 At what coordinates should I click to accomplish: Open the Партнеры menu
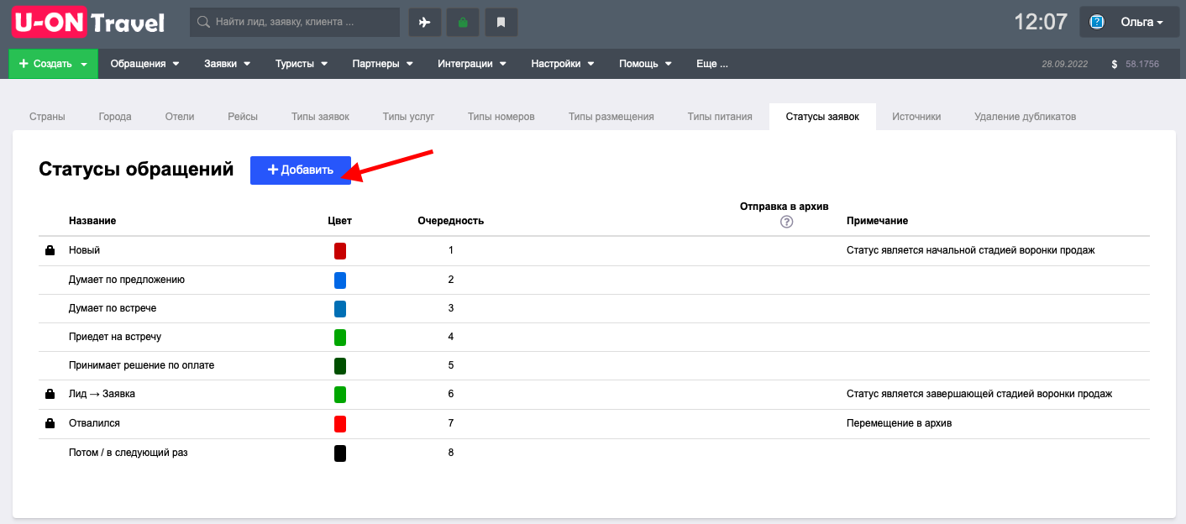click(383, 64)
